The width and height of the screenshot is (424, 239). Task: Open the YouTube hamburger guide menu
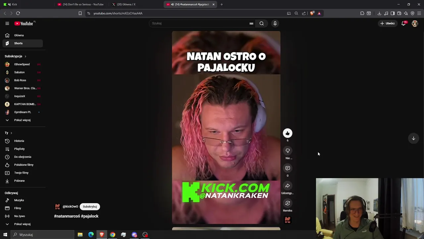click(x=7, y=23)
